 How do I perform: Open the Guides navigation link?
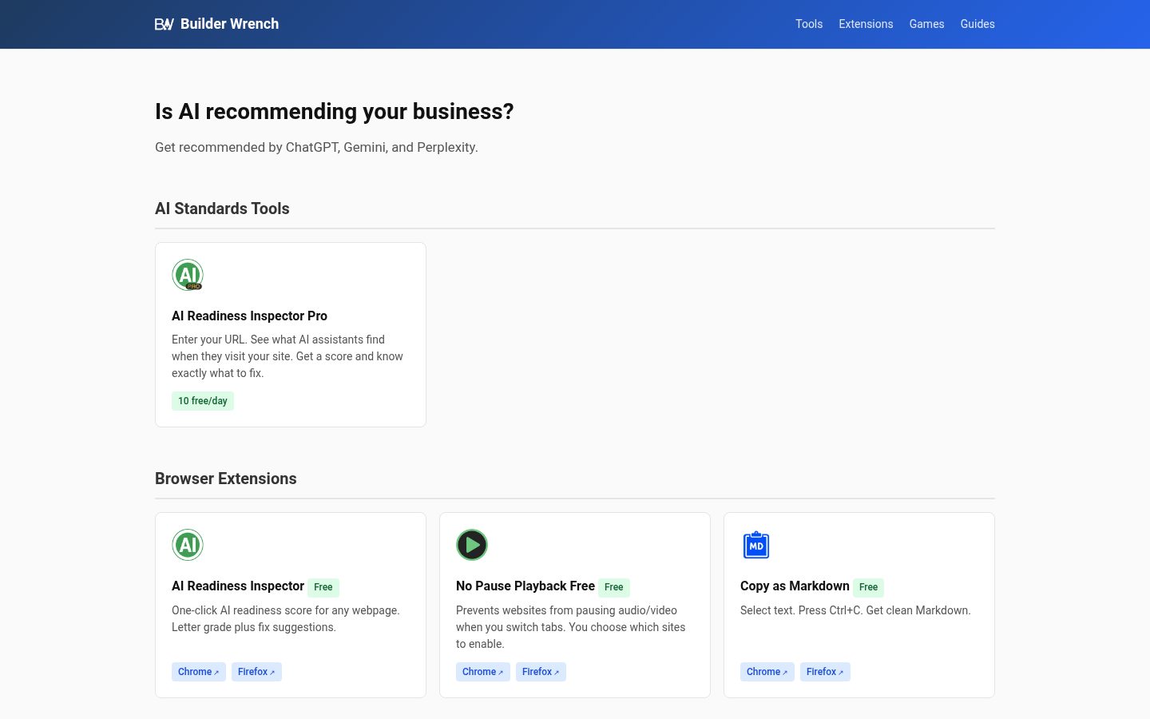click(978, 24)
